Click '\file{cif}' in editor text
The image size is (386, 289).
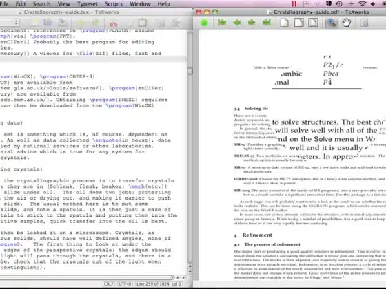[x=92, y=54]
